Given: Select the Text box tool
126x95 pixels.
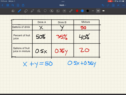Looking at the screenshot, I should pyautogui.click(x=64, y=11).
